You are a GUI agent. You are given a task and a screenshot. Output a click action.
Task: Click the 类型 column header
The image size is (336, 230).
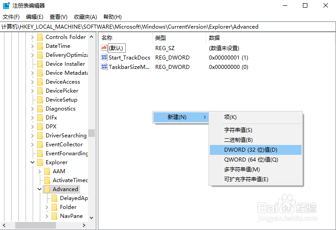[179, 38]
